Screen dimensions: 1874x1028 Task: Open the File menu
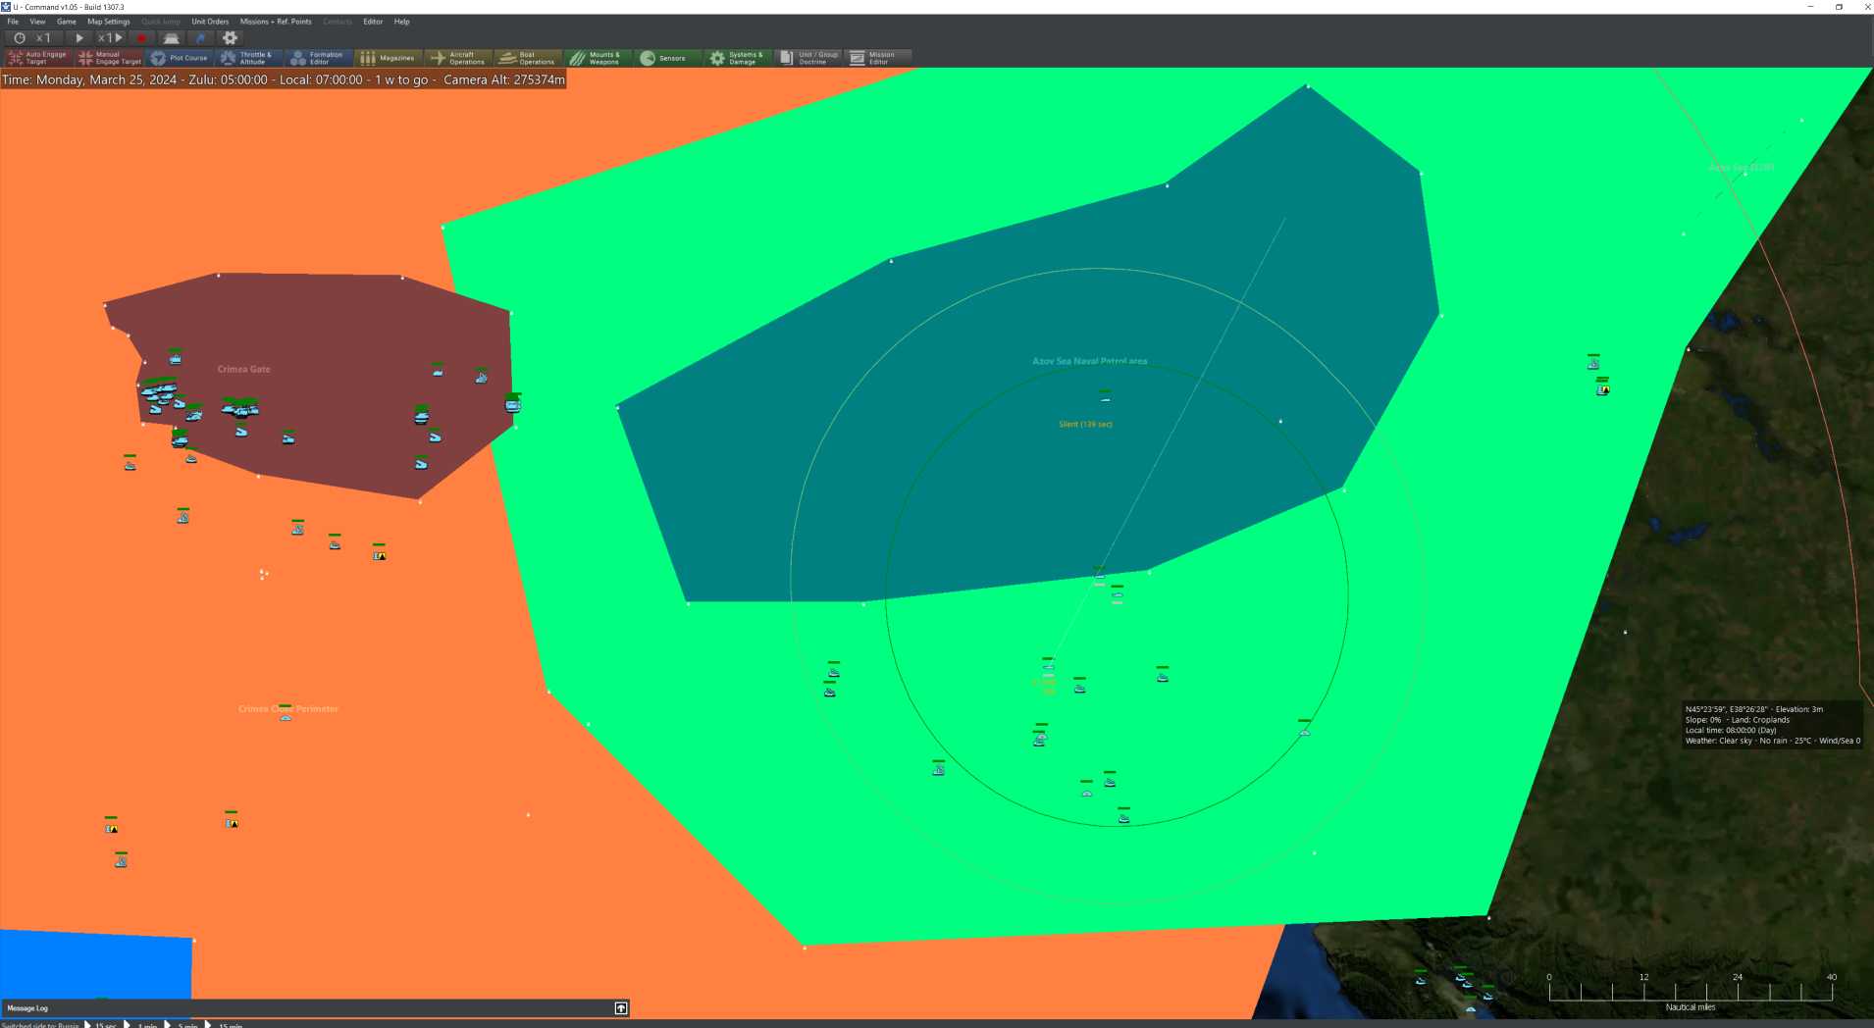(13, 22)
